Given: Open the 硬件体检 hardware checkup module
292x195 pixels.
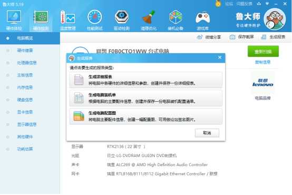Looking at the screenshot, I should [x=14, y=20].
